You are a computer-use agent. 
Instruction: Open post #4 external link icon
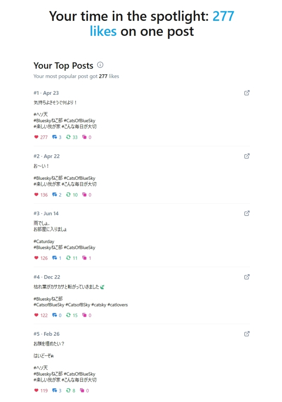pos(247,277)
